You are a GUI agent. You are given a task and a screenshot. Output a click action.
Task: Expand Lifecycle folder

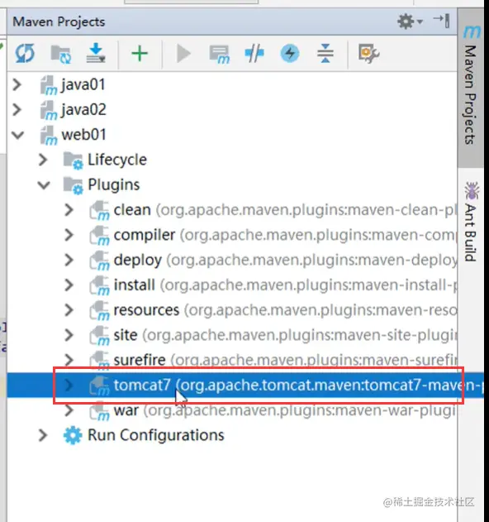tap(43, 160)
